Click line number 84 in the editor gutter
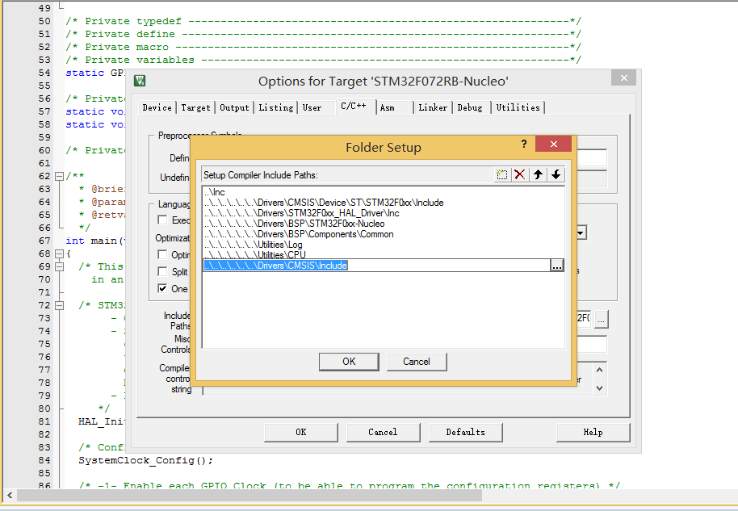 [x=44, y=460]
